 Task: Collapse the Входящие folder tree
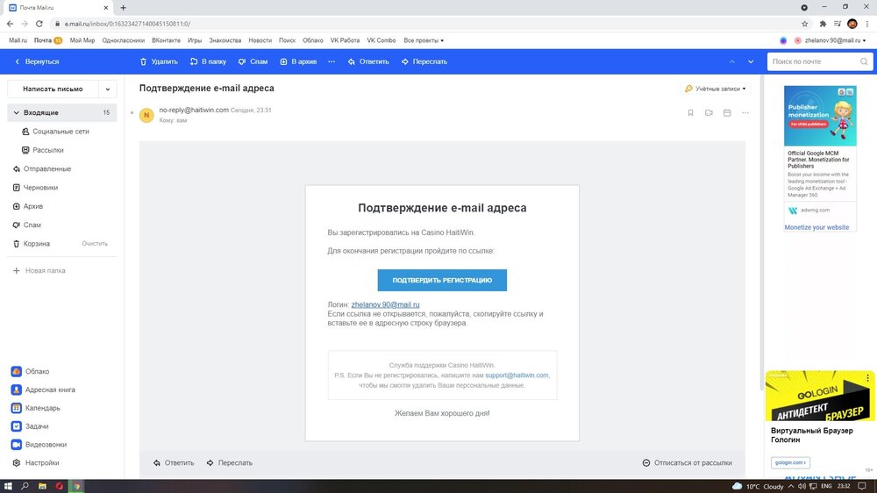[16, 112]
